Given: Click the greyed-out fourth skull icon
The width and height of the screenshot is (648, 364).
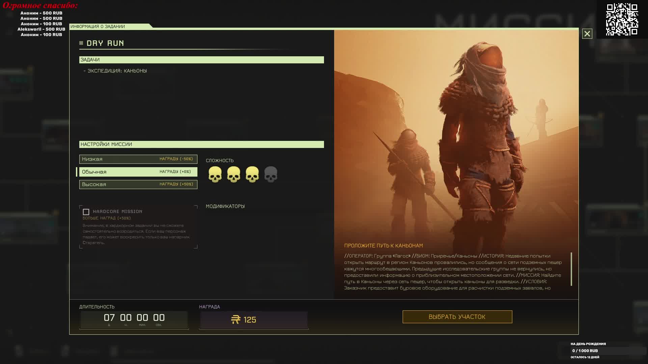Looking at the screenshot, I should point(271,174).
